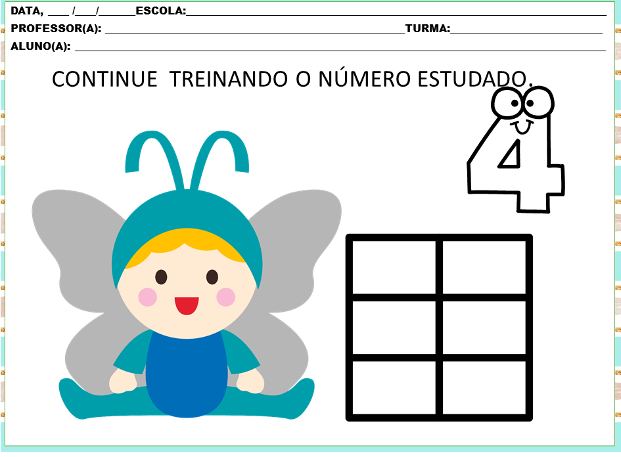The width and height of the screenshot is (621, 457).
Task: Click the ALUNO(A) blank line
Action: pos(338,46)
